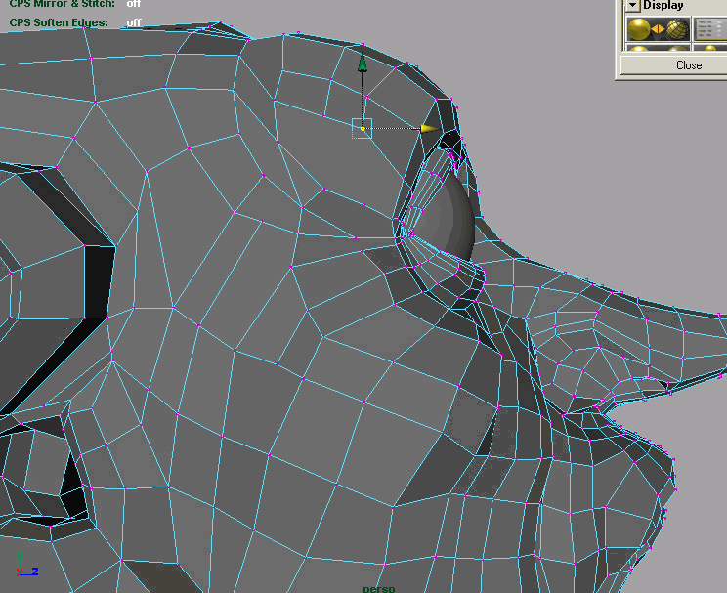Click the CPS Soften Edges label
This screenshot has height=593, width=727.
(59, 22)
